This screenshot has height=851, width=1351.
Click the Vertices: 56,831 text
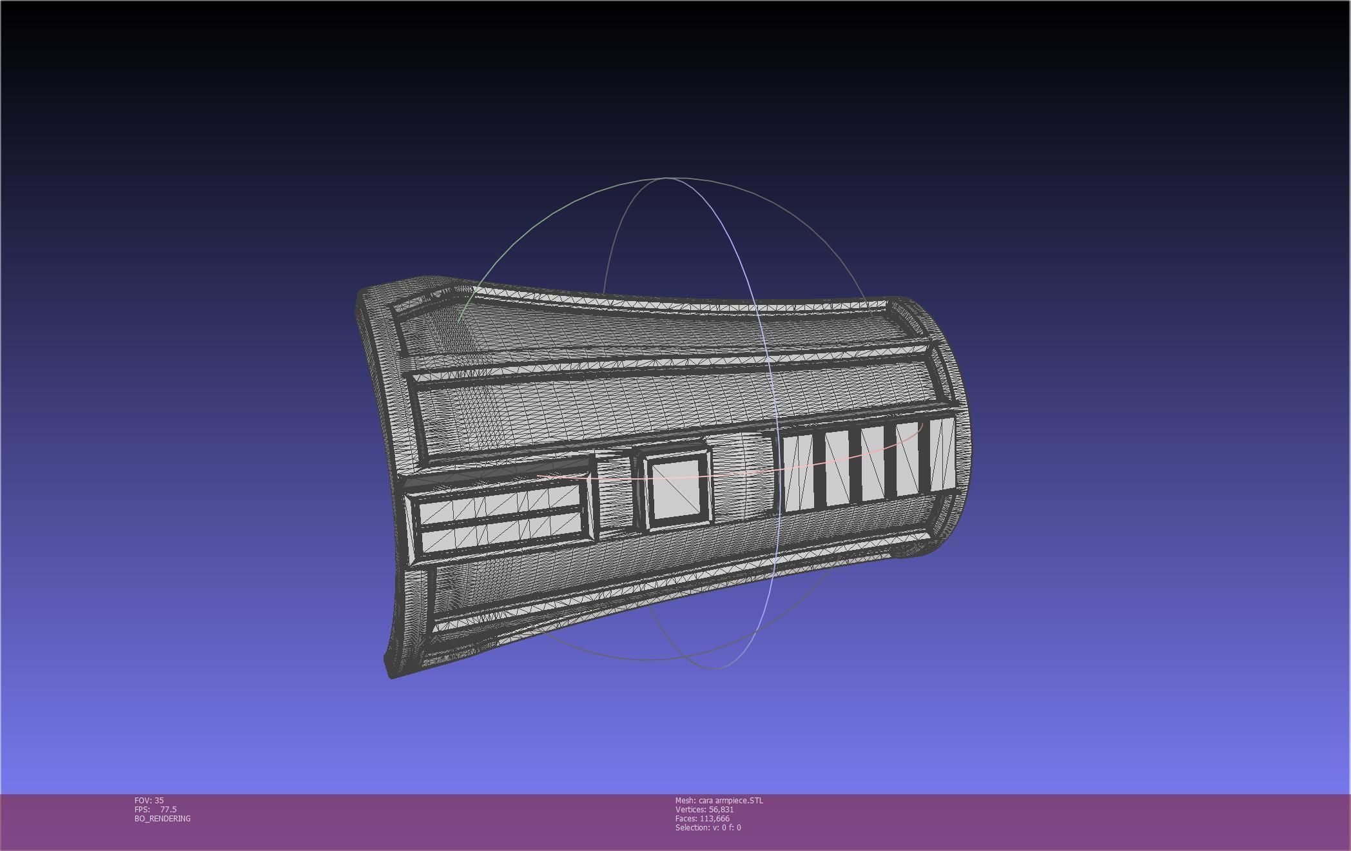[705, 809]
